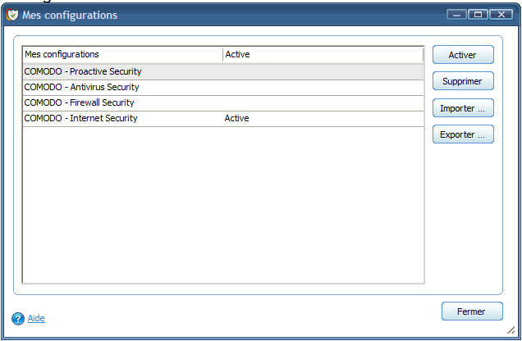The height and width of the screenshot is (341, 522).
Task: Open the Importer dialog
Action: (463, 108)
